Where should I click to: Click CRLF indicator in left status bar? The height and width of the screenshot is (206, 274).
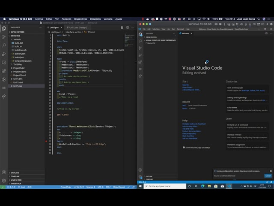[x=108, y=187]
